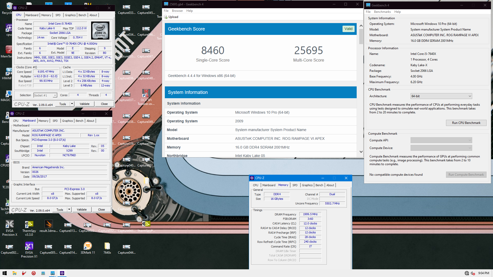This screenshot has height=277, width=493.
Task: Switch to the CPU-Z taskbar icon
Action: pyautogui.click(x=62, y=273)
